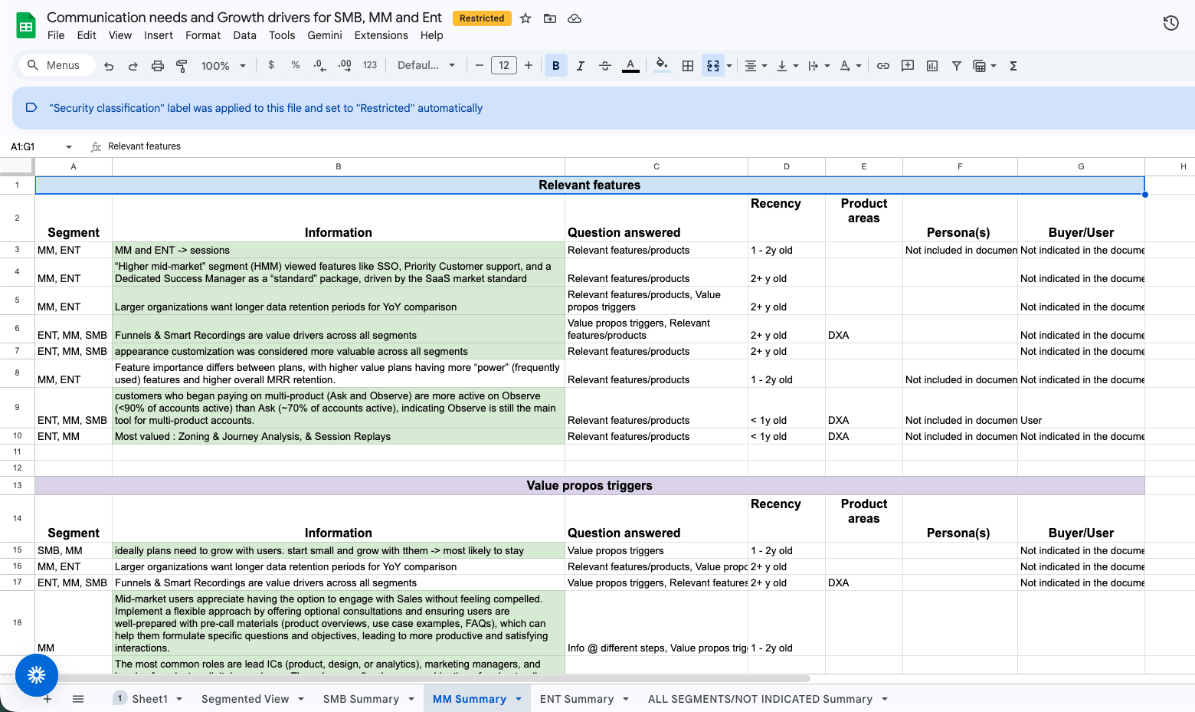Click the blue floating assistant button
Screen dimensions: 1195x712
point(37,675)
